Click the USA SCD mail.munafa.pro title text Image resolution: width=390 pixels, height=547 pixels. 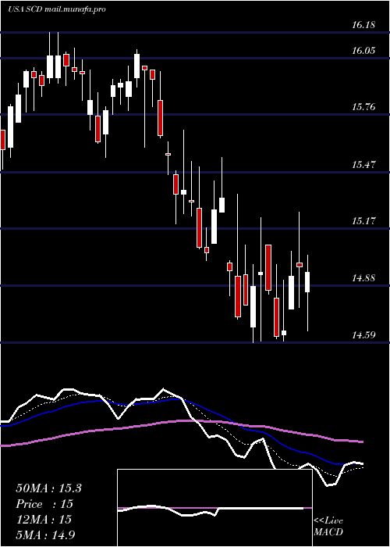pos(57,9)
